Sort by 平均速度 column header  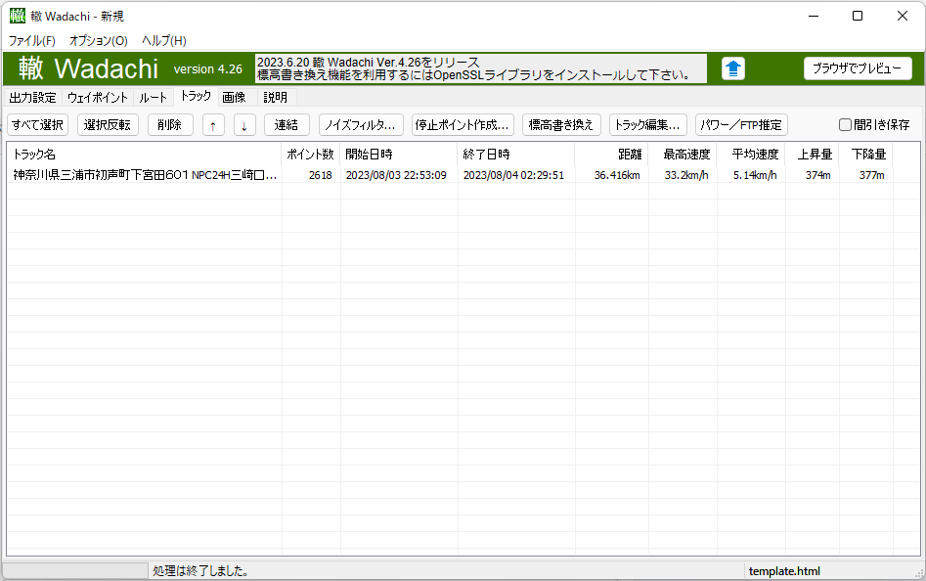point(751,155)
